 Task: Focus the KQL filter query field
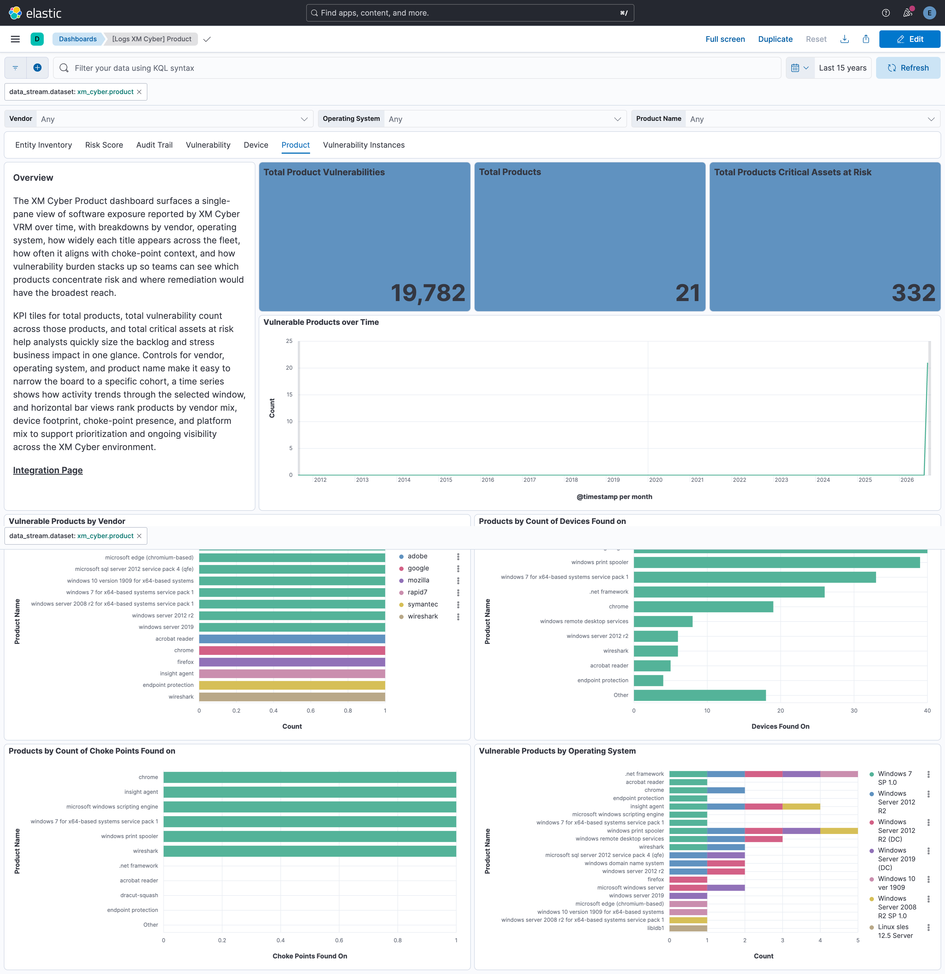(x=417, y=68)
